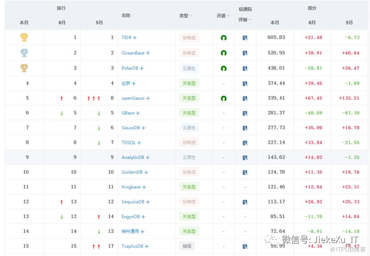Open the evaluation report icon for TiDB
Image resolution: width=370 pixels, height=256 pixels.
click(245, 38)
